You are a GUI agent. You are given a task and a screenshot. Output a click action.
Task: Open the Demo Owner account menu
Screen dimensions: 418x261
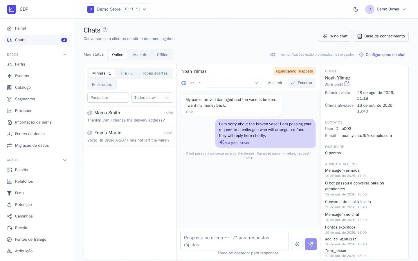(x=386, y=9)
